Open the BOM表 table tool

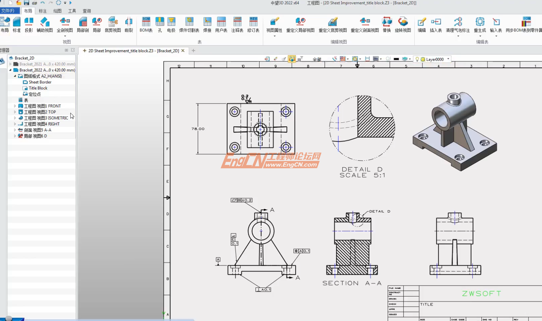146,23
